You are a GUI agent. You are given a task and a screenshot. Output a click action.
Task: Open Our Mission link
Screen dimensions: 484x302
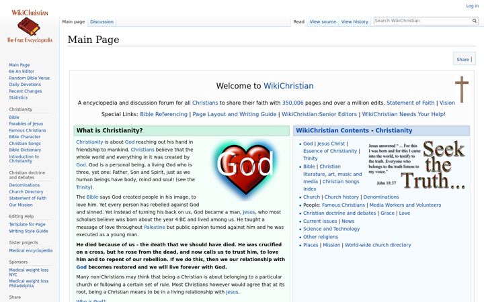21,205
